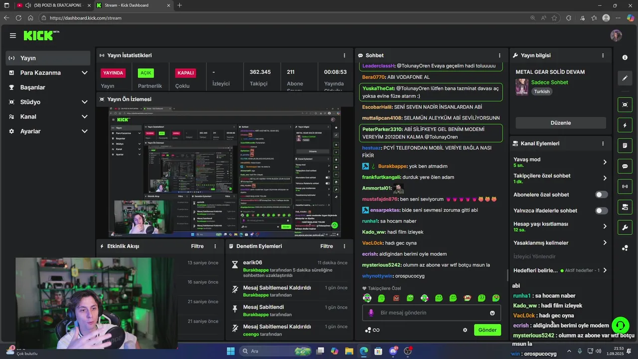Toggle the stream preview panel icon in right sidebar

(625, 105)
